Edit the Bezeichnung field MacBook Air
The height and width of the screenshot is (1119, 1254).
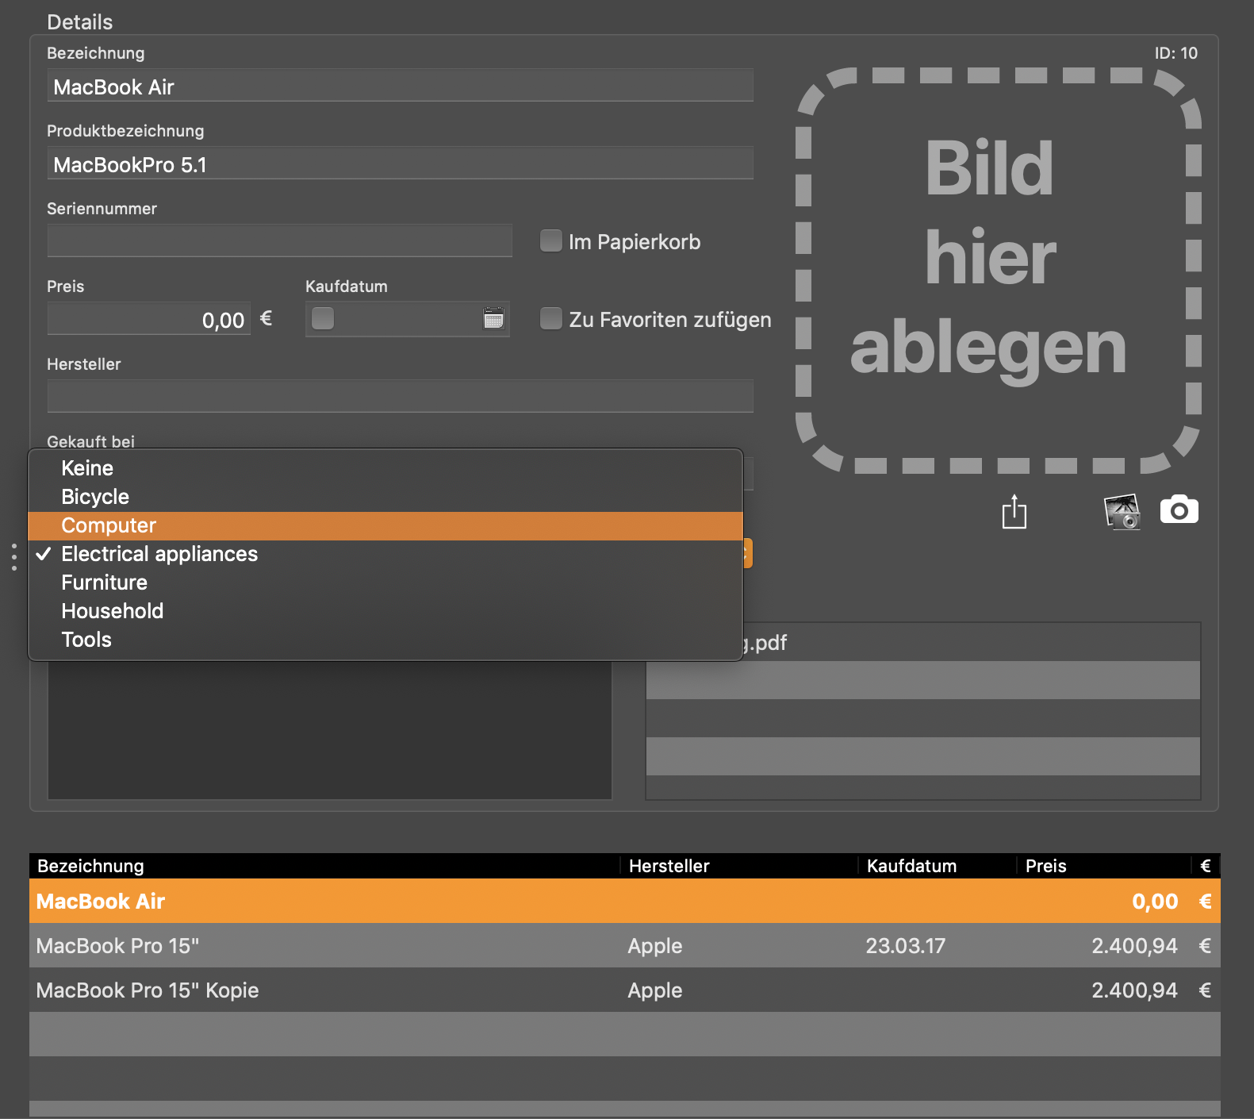coord(400,86)
